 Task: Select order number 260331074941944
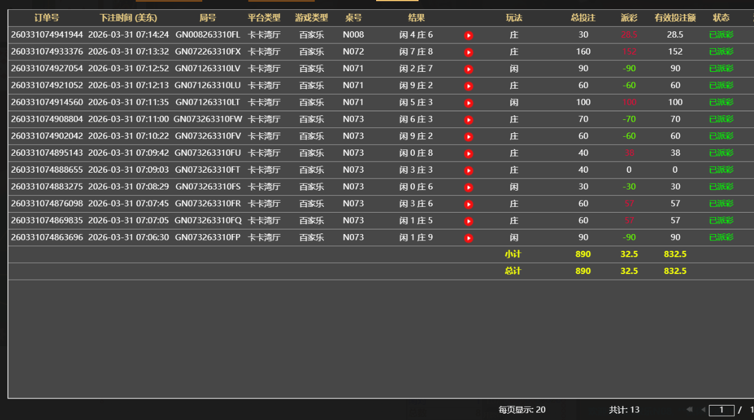[47, 35]
